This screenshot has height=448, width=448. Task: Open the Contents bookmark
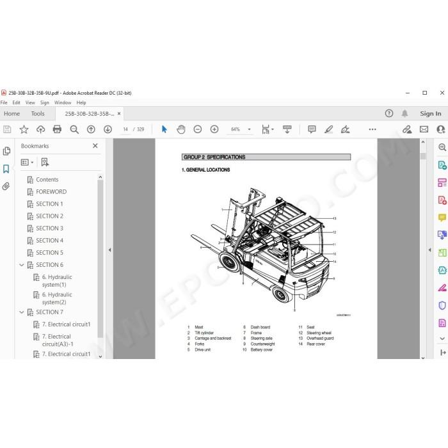point(47,180)
